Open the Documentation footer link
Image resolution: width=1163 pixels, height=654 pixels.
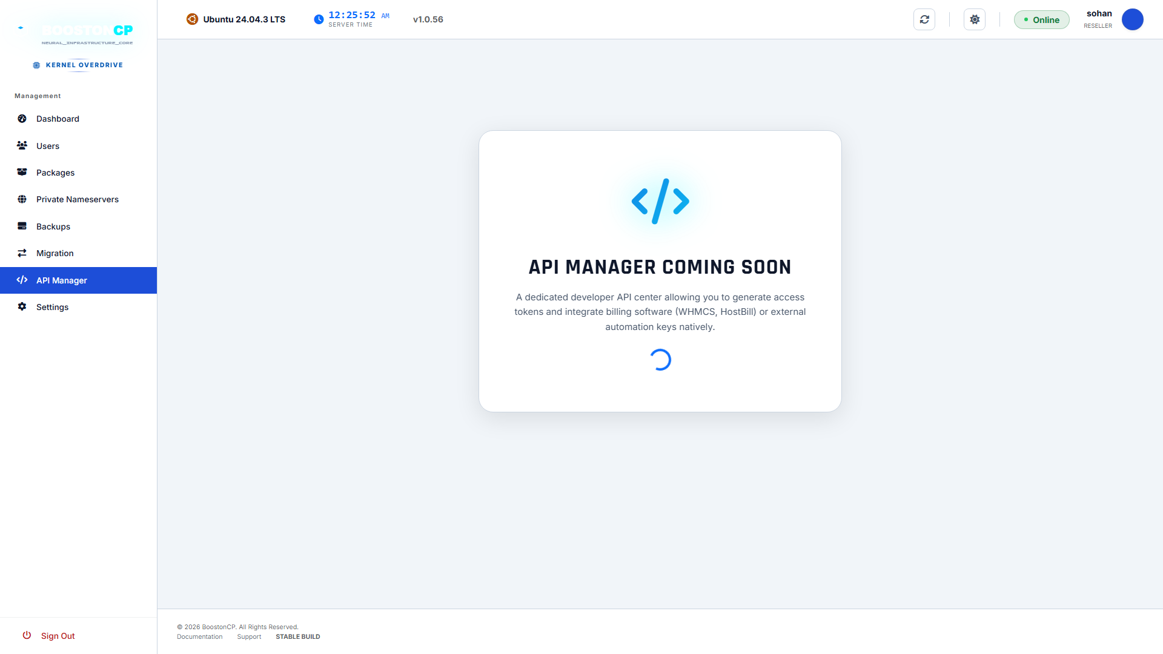(200, 636)
